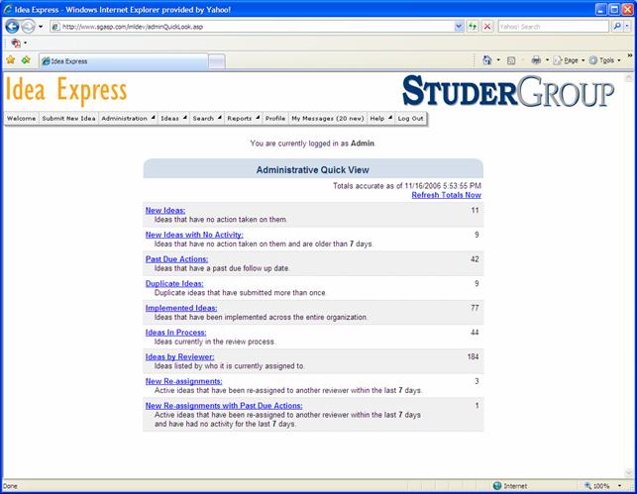Click the Log Out menu item
The height and width of the screenshot is (494, 637).
tap(410, 119)
